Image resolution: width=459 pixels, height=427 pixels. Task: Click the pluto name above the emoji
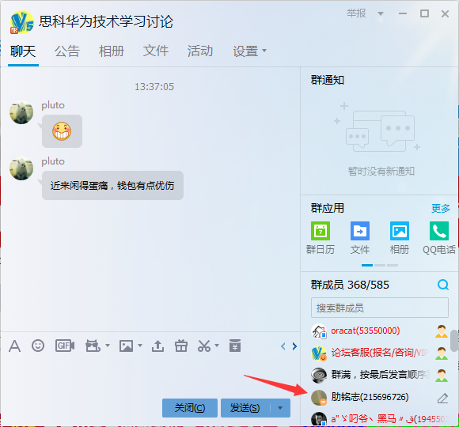(x=53, y=105)
